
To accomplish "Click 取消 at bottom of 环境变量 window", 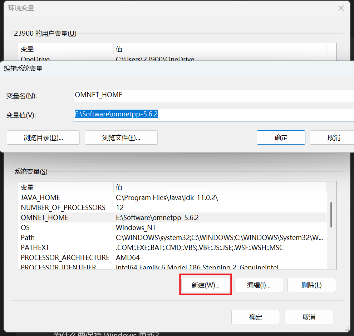I will pyautogui.click(x=309, y=317).
